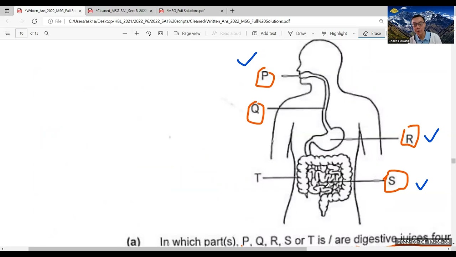Viewport: 456px width, 257px height.
Task: Close the Written_Ans_2022_MSG tab
Action: (80, 11)
